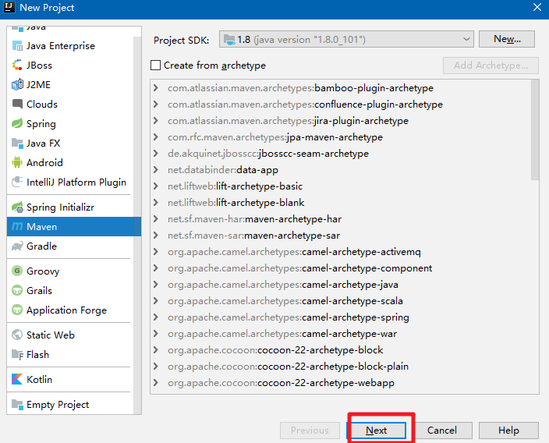The width and height of the screenshot is (549, 443).
Task: Click the archetype list vertical scrollbar
Action: pyautogui.click(x=535, y=129)
